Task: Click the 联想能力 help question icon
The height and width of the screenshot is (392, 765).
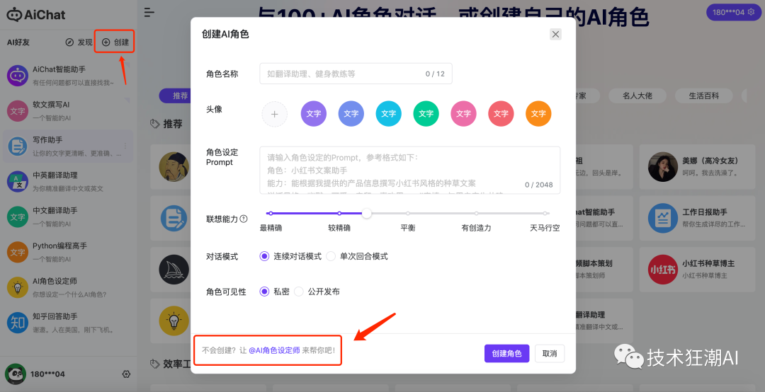Action: [x=244, y=219]
